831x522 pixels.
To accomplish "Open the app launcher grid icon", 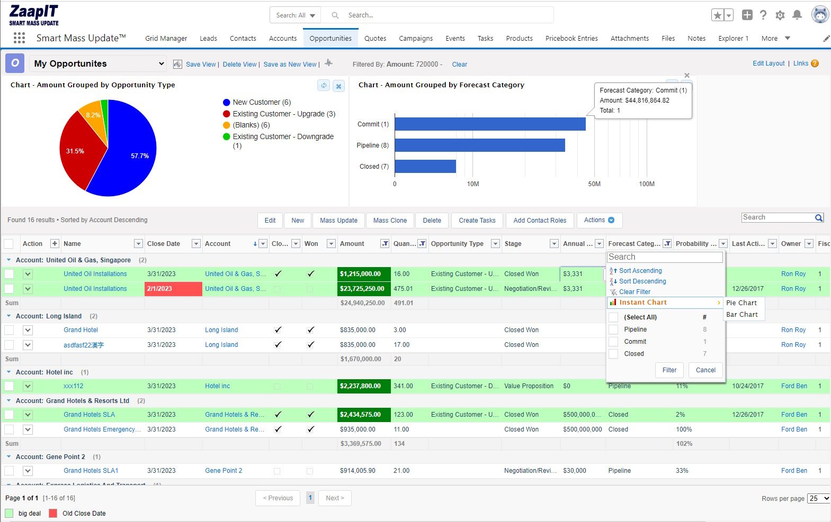I will click(x=19, y=38).
